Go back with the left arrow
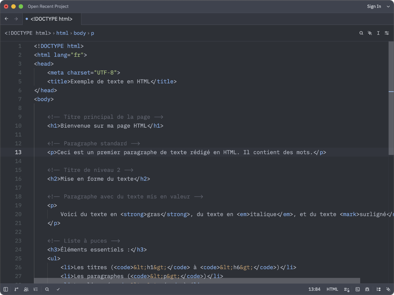Viewport: 394px width, 295px height. 7,19
